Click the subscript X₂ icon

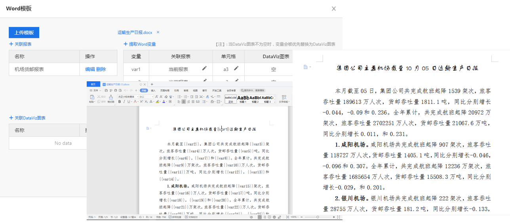(x=146, y=101)
